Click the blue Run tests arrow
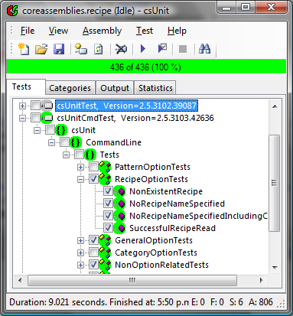Image resolution: width=293 pixels, height=316 pixels. [x=143, y=49]
